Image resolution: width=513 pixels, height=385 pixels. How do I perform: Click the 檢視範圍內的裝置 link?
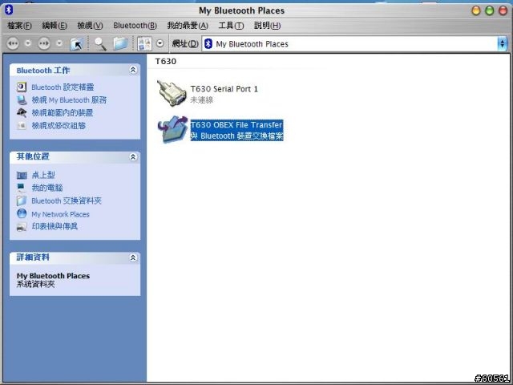[x=63, y=112]
